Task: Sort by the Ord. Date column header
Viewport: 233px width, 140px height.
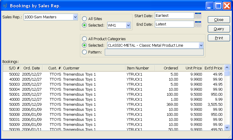Action: (31, 68)
